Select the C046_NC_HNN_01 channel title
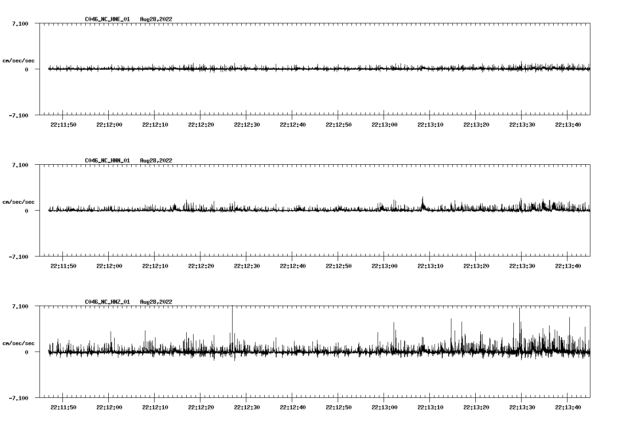623x424 pixels. point(107,161)
